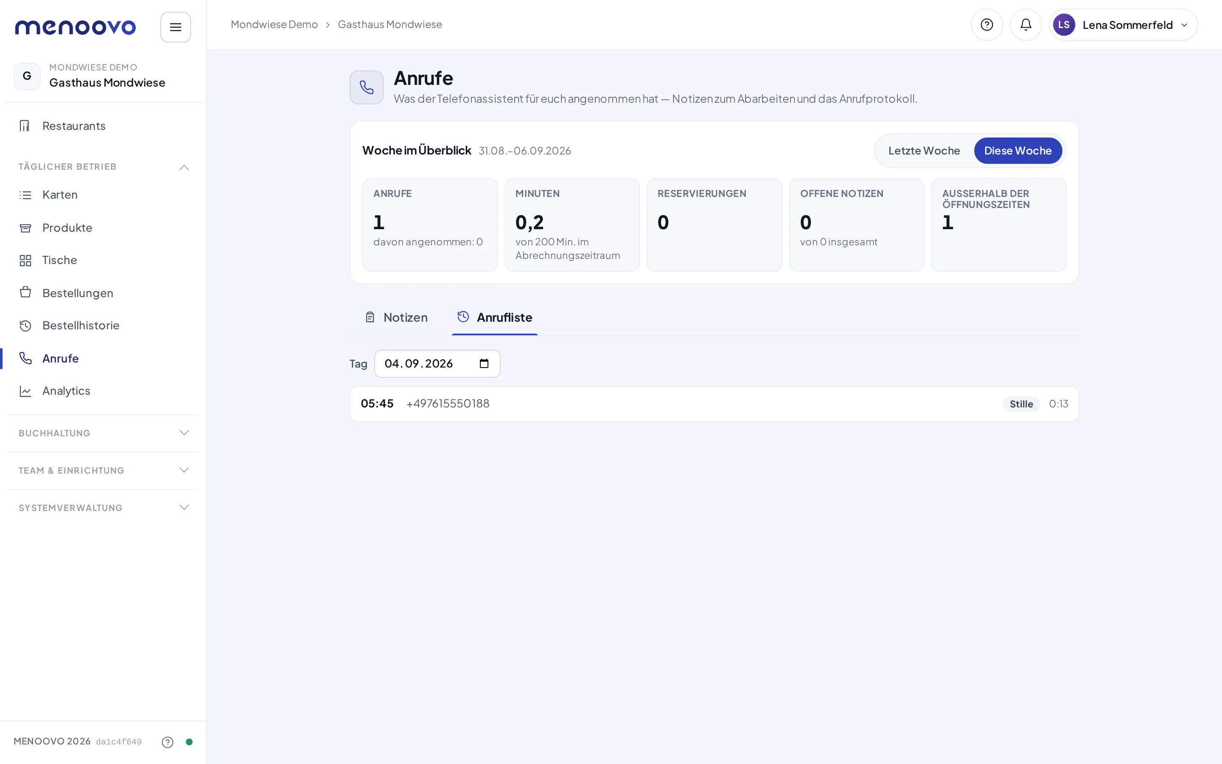Click the green status dot in footer
Image resolution: width=1222 pixels, height=764 pixels.
tap(189, 742)
